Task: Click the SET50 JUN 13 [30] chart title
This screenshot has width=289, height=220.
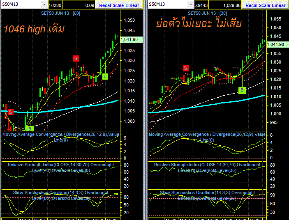Action: (207, 13)
